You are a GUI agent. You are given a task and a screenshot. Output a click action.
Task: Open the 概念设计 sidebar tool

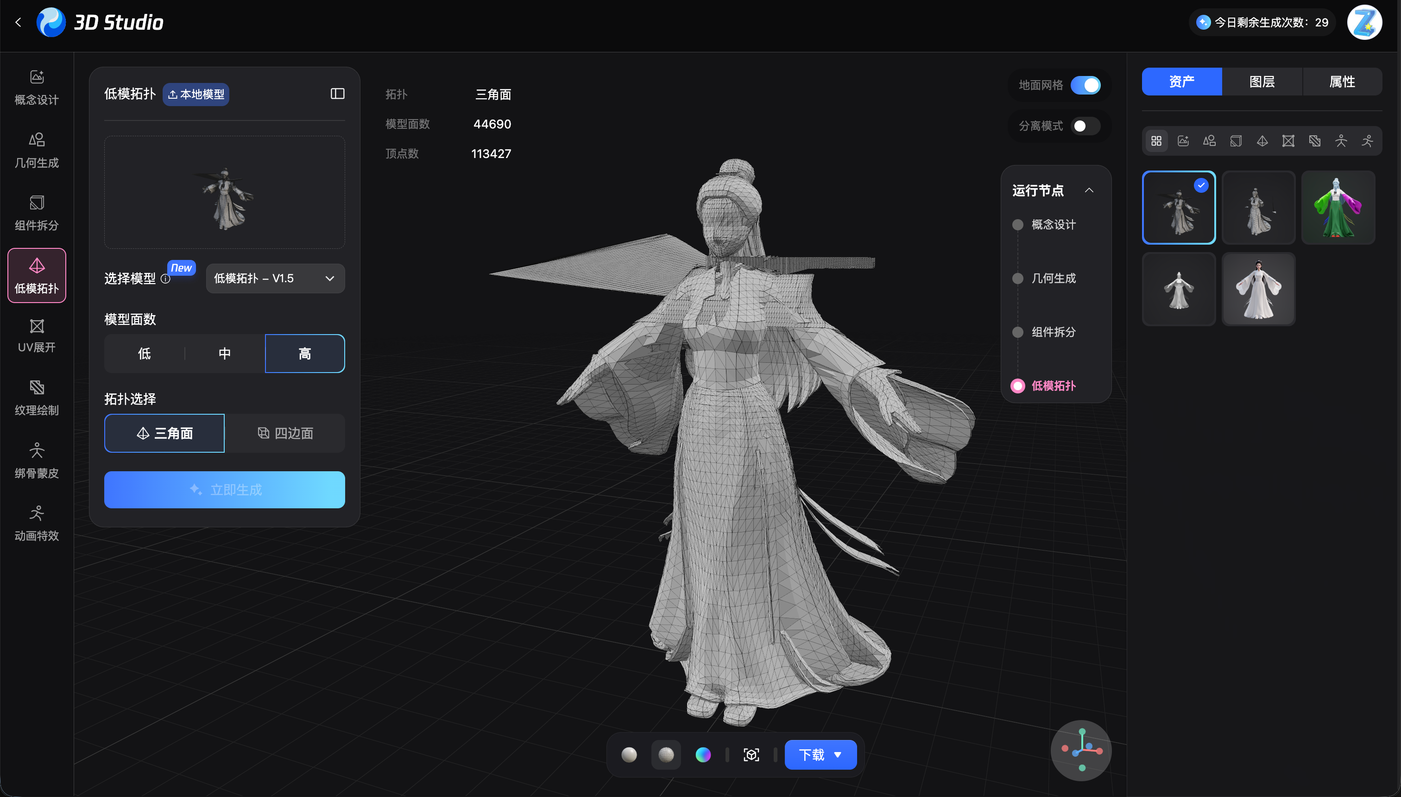point(37,88)
